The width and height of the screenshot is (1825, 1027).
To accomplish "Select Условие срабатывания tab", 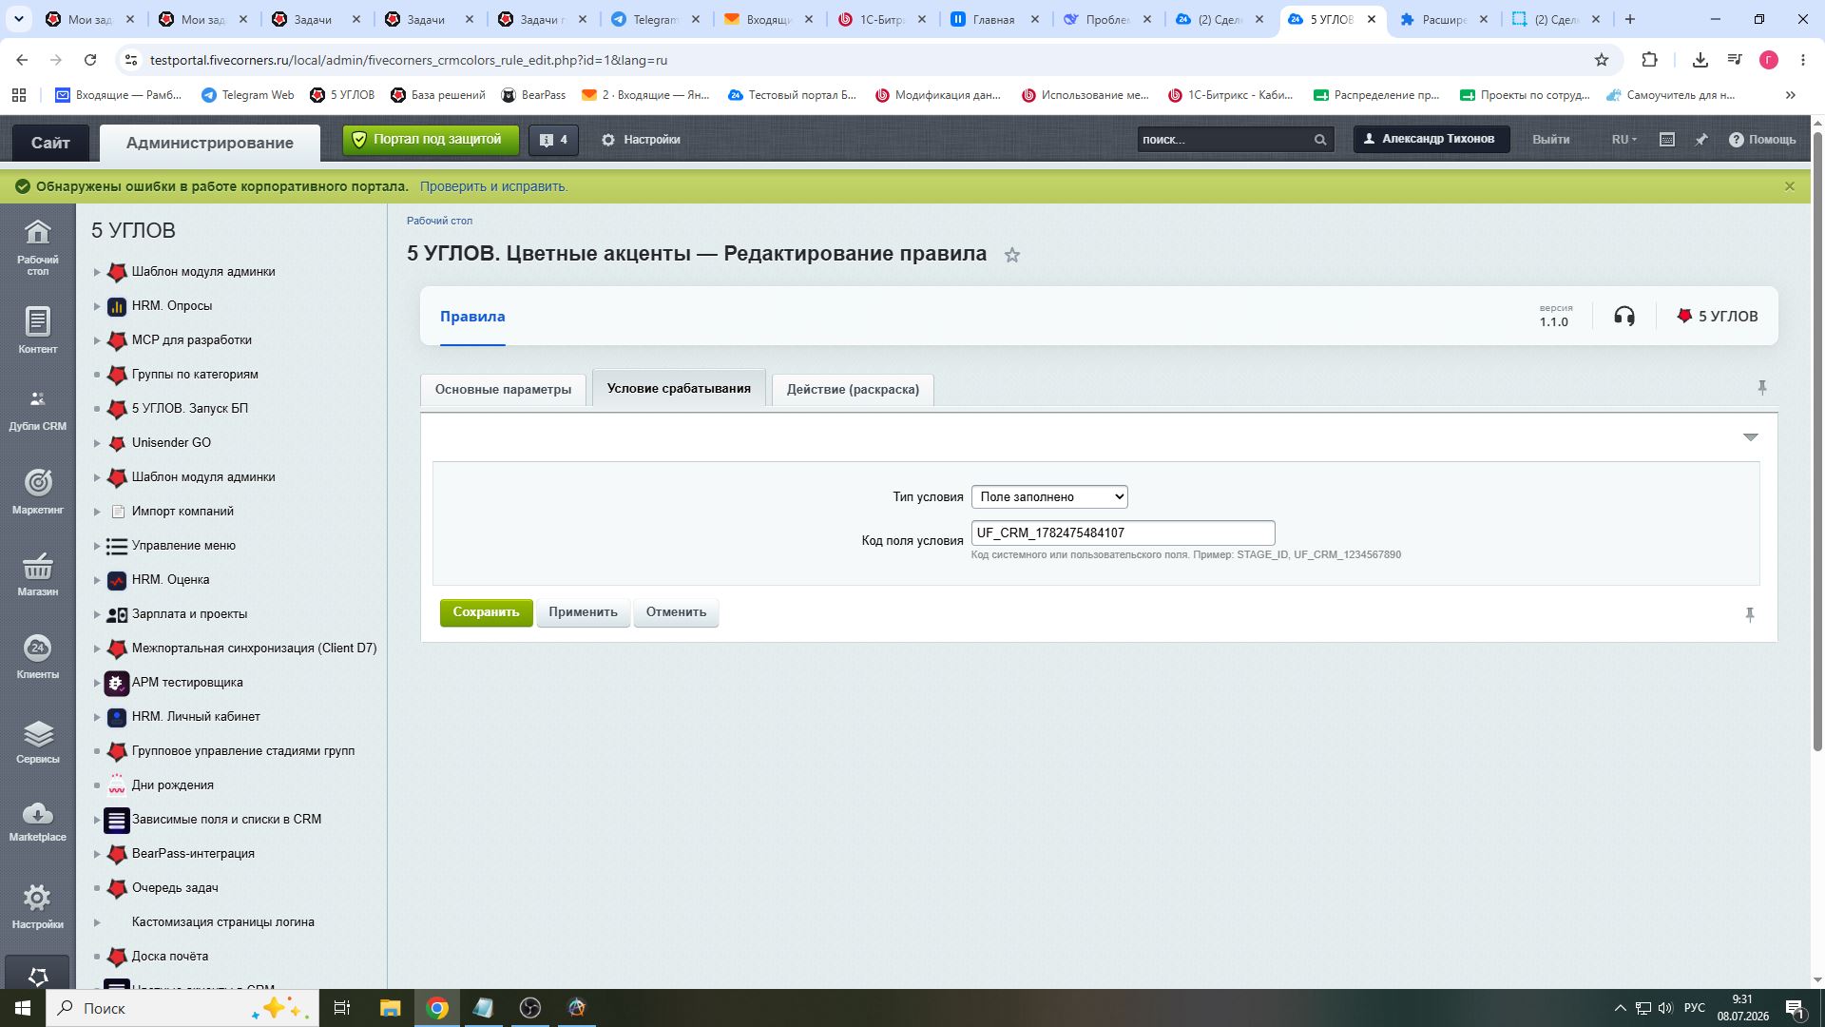I will coord(679,388).
